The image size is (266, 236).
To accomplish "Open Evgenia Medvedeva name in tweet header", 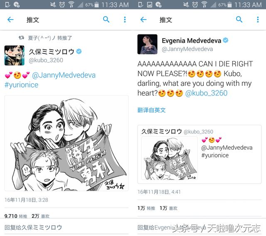I will pyautogui.click(x=191, y=41).
